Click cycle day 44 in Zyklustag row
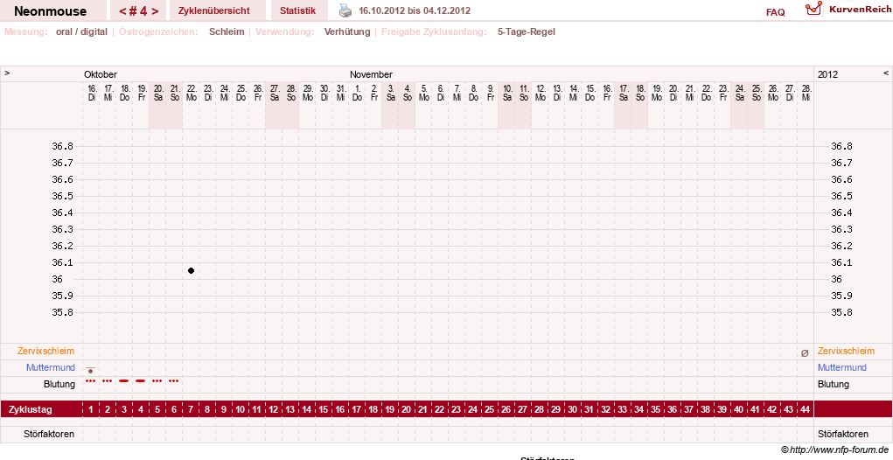This screenshot has height=460, width=893. [806, 409]
